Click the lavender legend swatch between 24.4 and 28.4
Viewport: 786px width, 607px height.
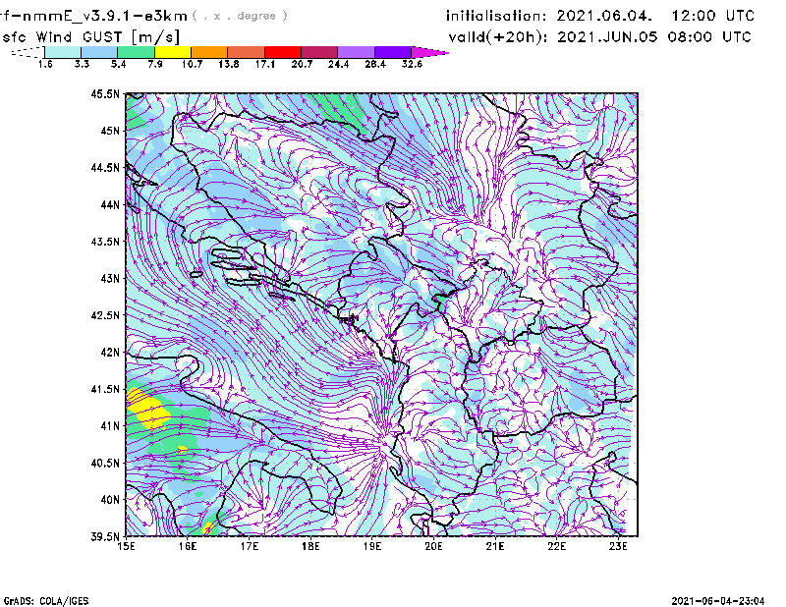click(357, 52)
